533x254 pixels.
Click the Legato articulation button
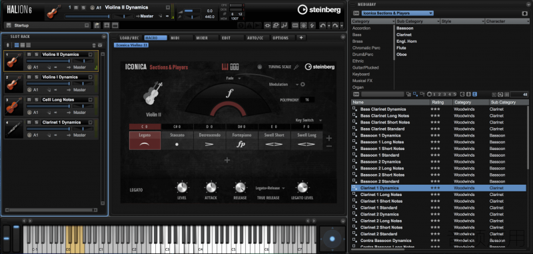pyautogui.click(x=145, y=141)
